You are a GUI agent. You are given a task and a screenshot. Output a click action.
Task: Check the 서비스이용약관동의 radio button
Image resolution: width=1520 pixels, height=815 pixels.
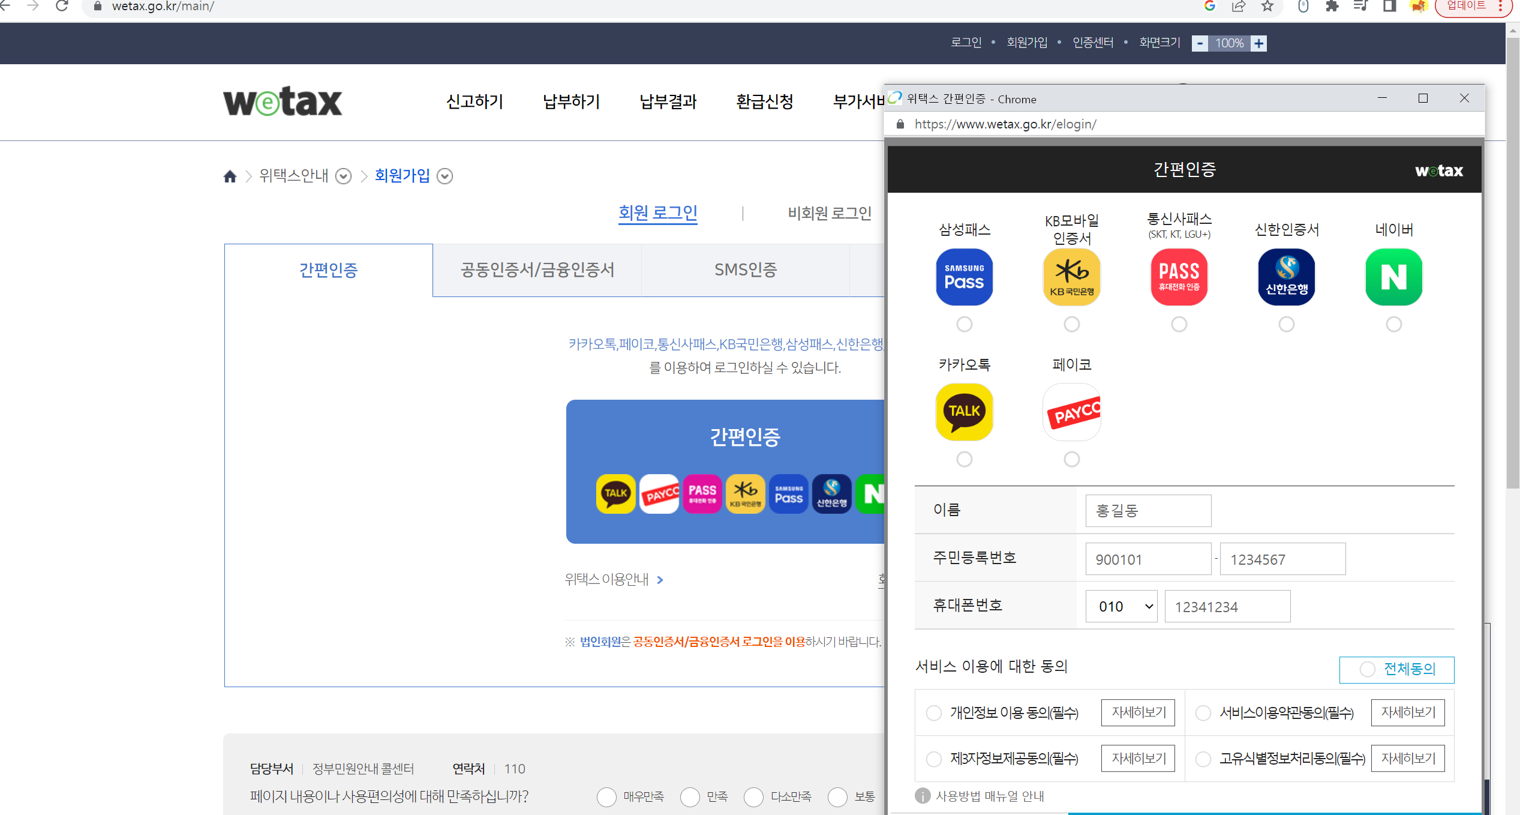tap(1203, 713)
